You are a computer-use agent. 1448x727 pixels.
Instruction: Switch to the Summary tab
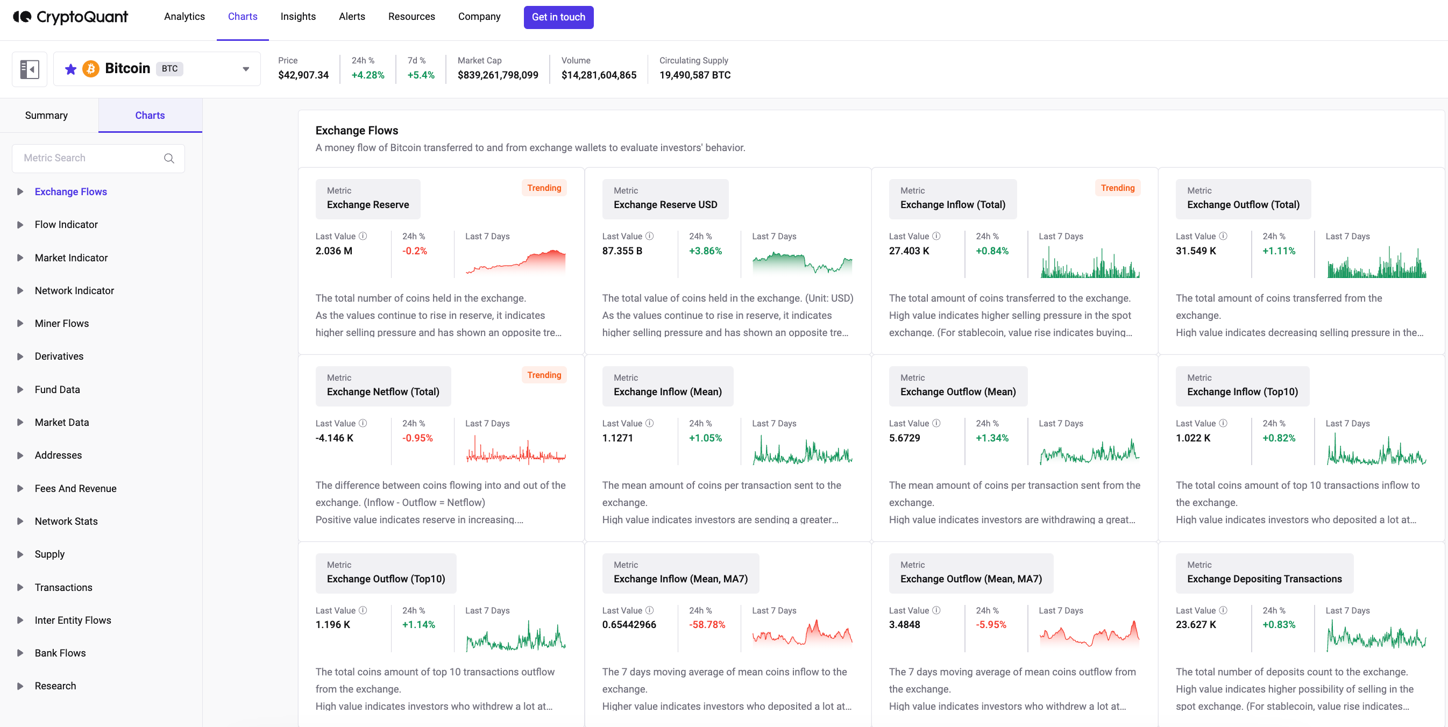click(x=47, y=115)
